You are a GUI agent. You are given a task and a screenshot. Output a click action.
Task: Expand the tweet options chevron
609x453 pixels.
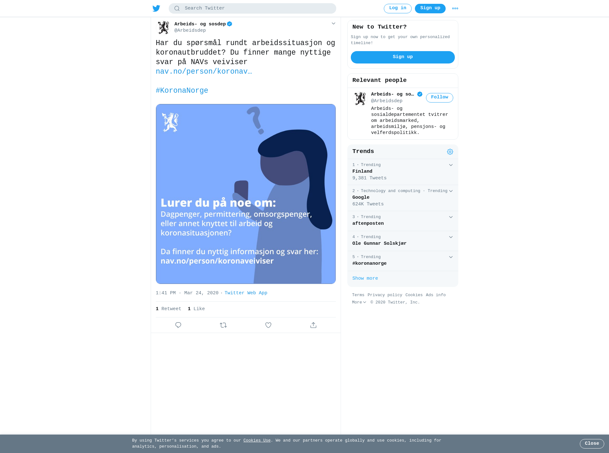[x=333, y=23]
